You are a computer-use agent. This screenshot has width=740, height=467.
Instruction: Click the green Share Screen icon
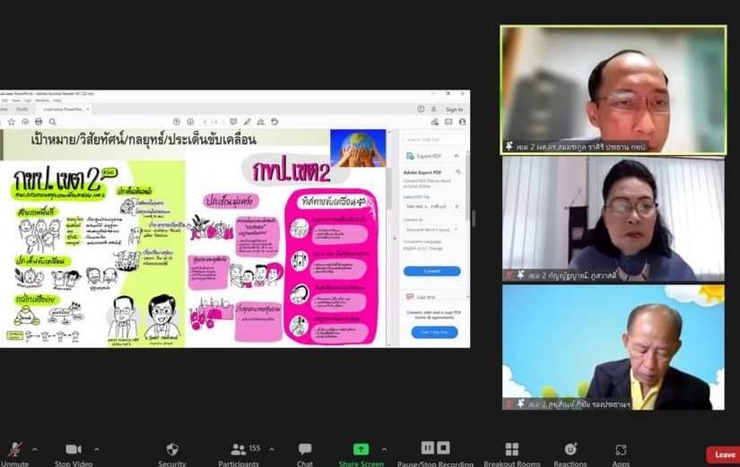[361, 449]
